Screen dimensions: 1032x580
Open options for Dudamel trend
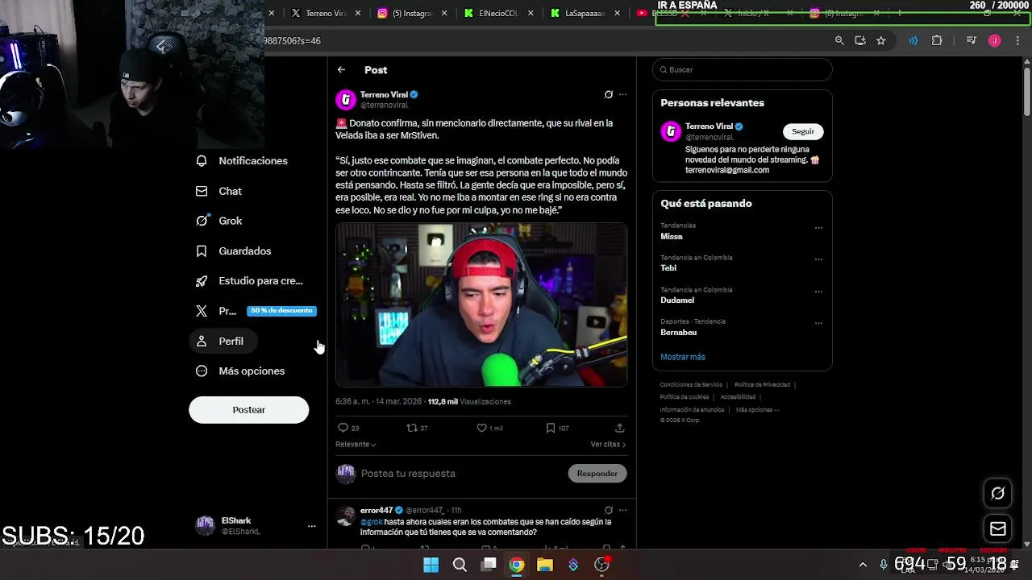(x=818, y=292)
